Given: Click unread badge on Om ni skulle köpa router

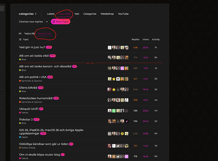Looking at the screenshot, I should [63, 155].
